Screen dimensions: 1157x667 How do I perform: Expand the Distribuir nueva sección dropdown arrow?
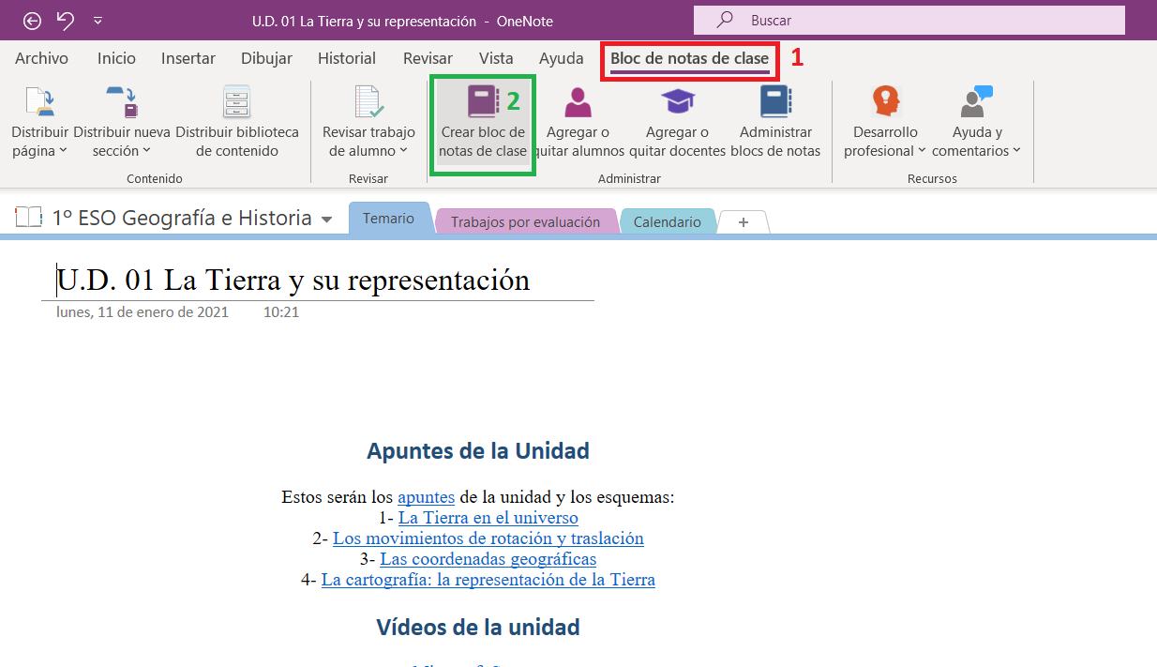(147, 151)
